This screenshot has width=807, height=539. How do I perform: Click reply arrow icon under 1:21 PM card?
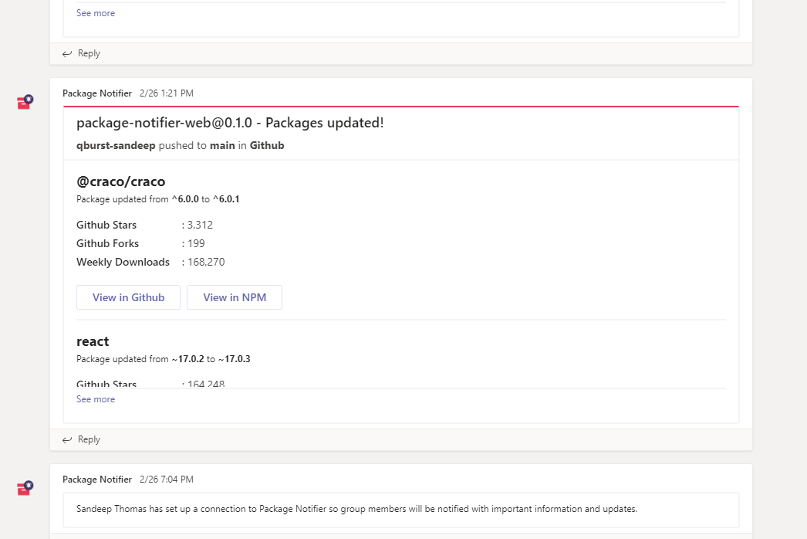pyautogui.click(x=67, y=439)
